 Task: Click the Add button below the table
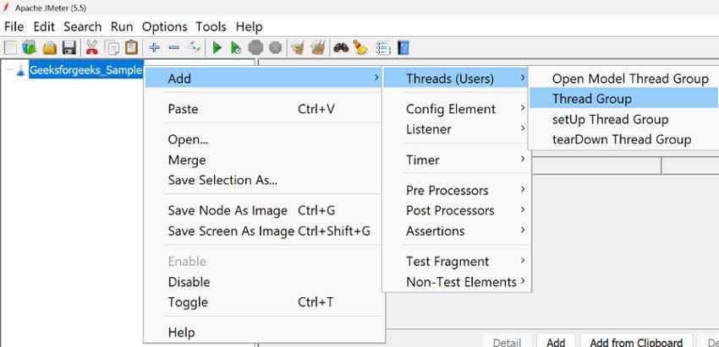556,342
